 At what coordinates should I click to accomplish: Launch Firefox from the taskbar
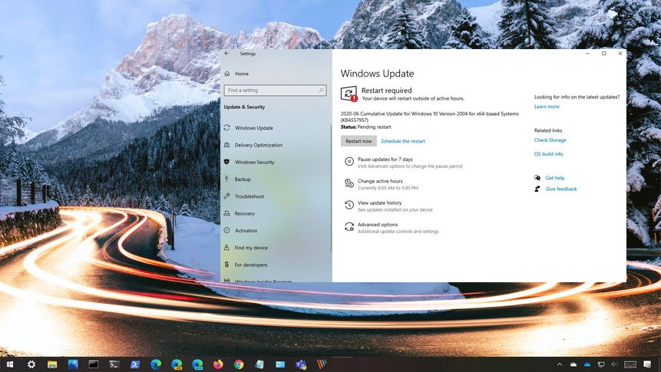pyautogui.click(x=218, y=364)
